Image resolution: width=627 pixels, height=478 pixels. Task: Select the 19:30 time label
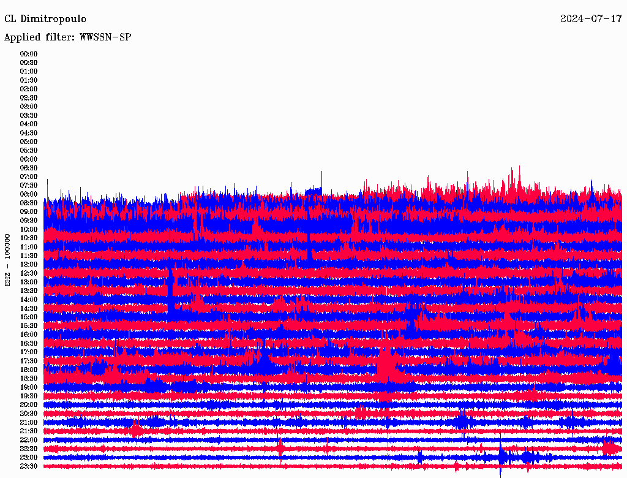(29, 396)
